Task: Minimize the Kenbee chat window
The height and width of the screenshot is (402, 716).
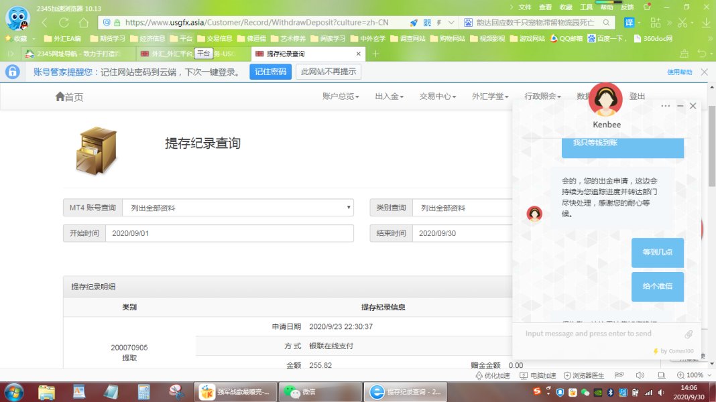Action: click(680, 106)
